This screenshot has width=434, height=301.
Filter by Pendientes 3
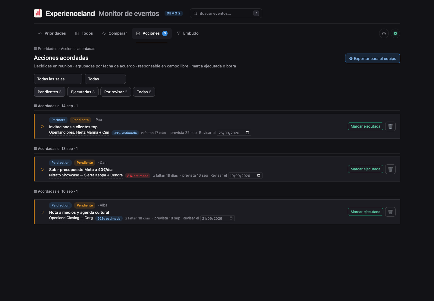49,92
